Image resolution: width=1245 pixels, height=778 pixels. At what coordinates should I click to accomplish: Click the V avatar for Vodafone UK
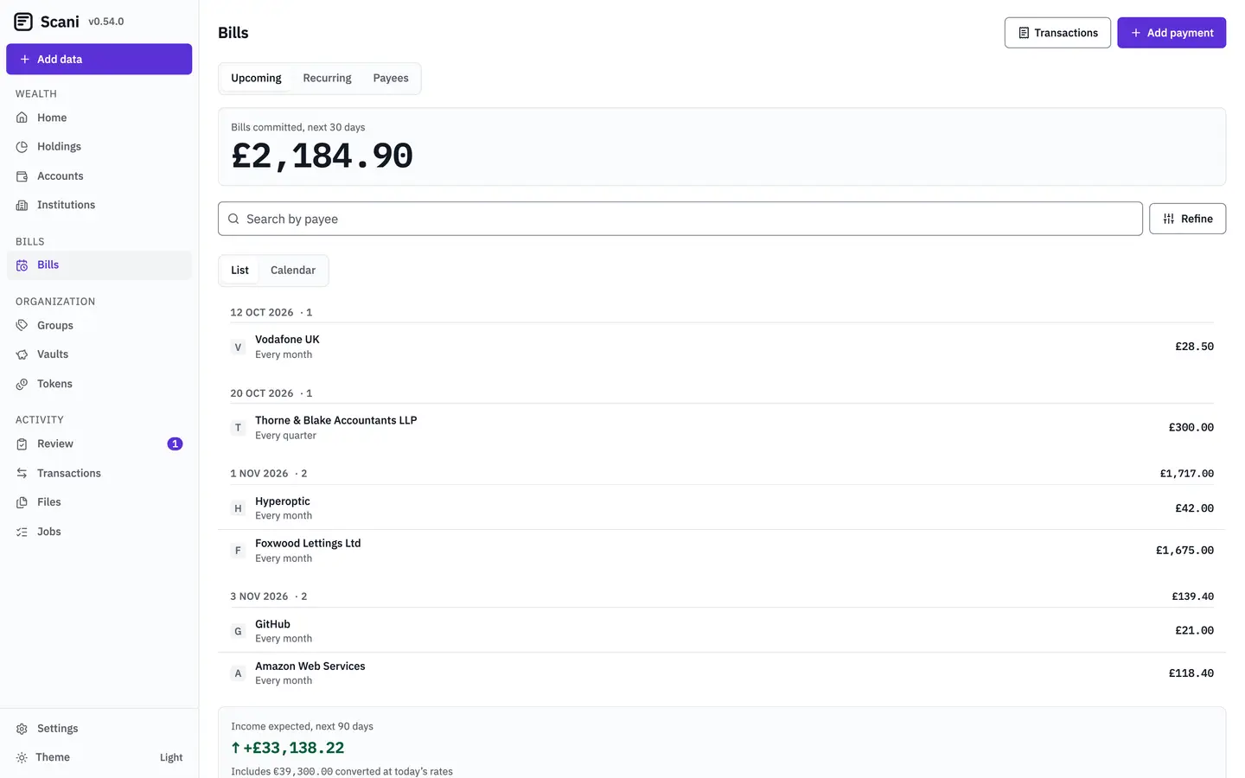238,347
